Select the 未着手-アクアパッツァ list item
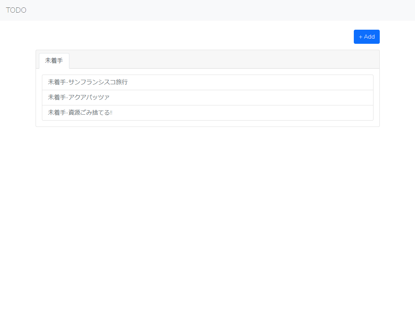The image size is (415, 334). coord(79,97)
